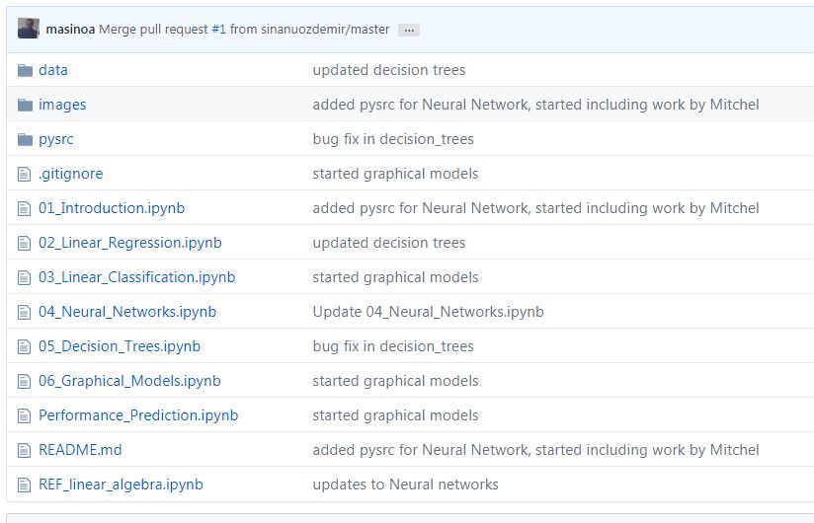The height and width of the screenshot is (523, 814).
Task: Click the README.md file icon
Action: tap(24, 450)
